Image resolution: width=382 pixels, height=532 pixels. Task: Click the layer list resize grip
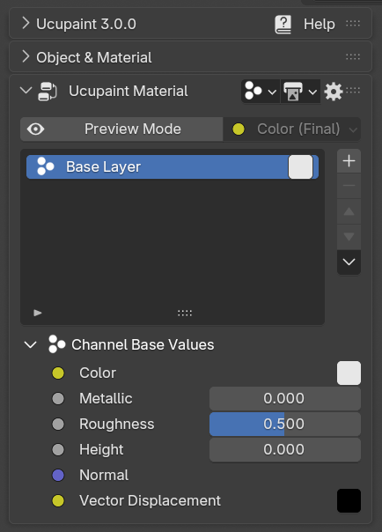point(185,313)
